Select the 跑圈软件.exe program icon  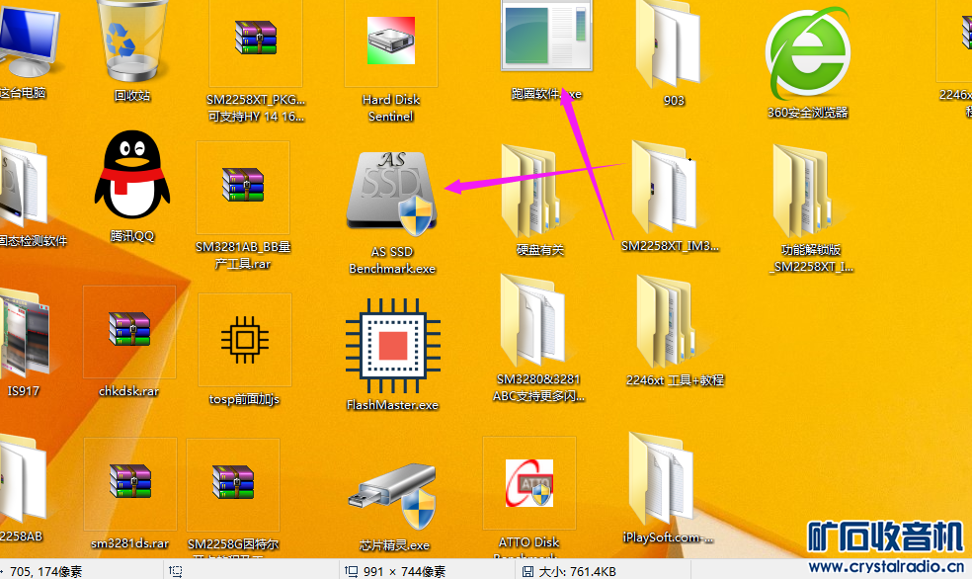click(546, 36)
